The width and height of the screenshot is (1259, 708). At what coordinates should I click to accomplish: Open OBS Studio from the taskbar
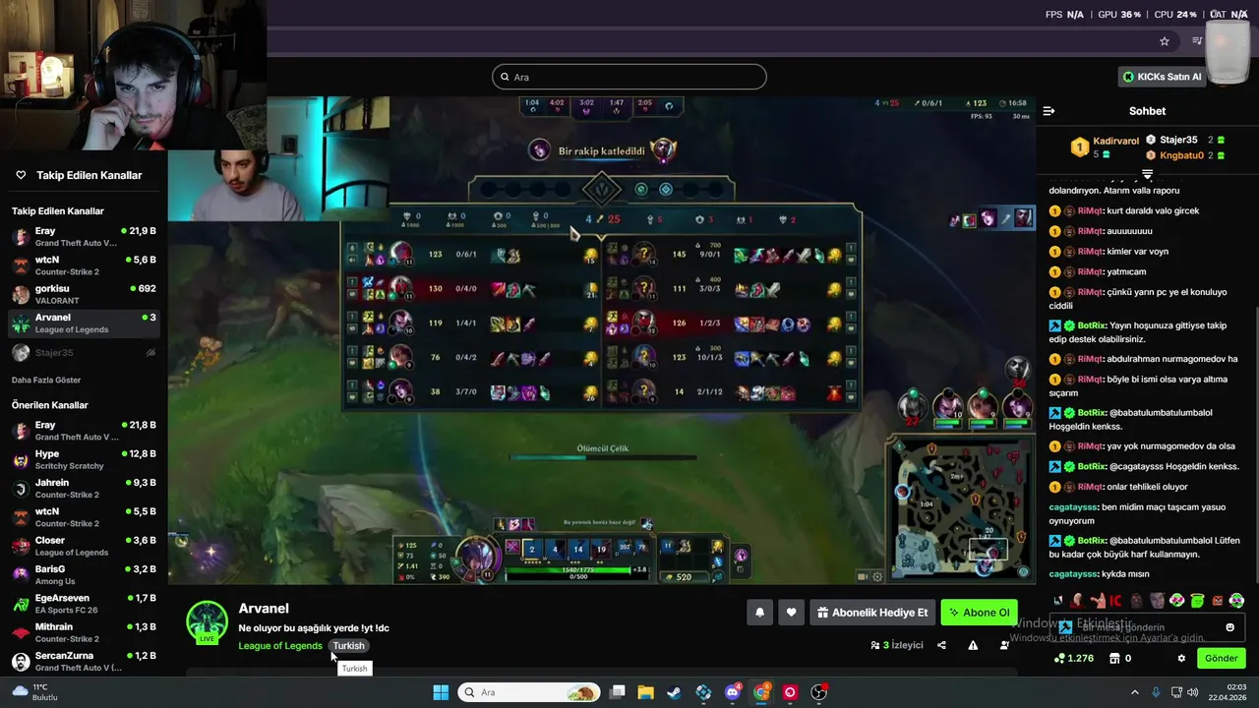pos(818,692)
